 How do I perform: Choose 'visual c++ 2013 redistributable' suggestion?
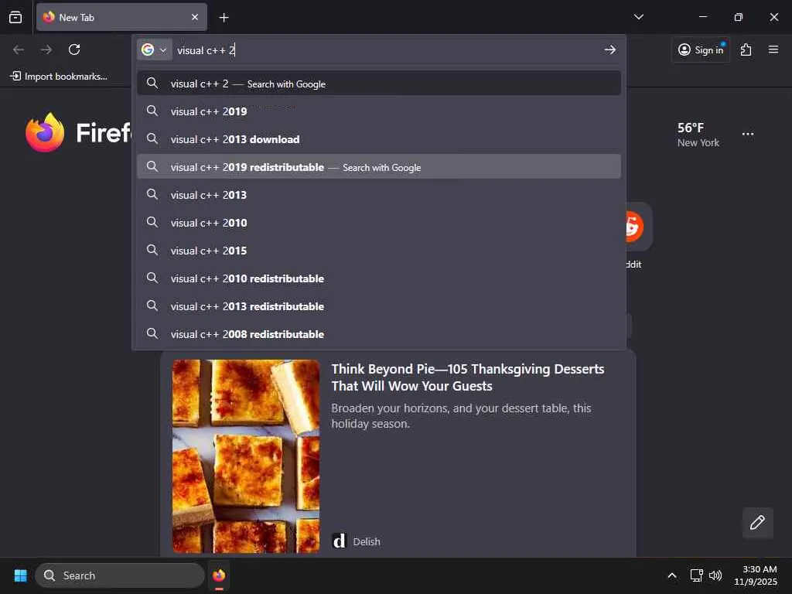[x=379, y=306]
